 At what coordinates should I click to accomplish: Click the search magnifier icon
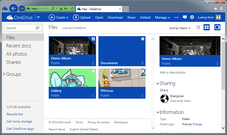(38, 28)
